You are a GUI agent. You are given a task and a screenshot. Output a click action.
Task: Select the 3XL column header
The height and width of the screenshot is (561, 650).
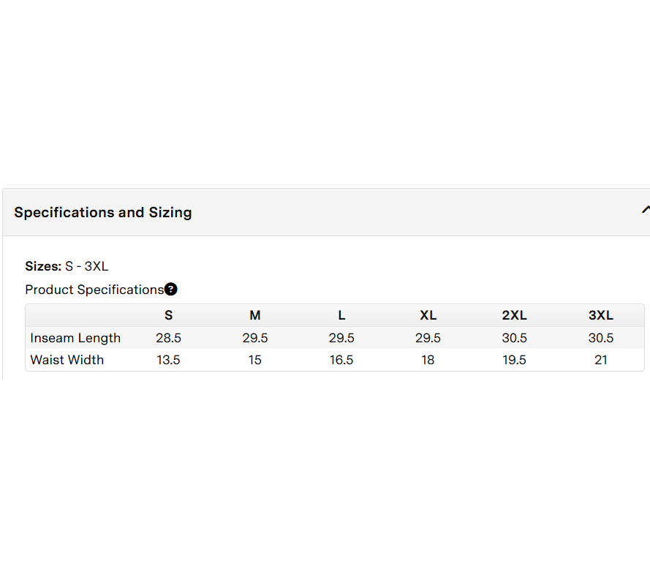click(601, 316)
